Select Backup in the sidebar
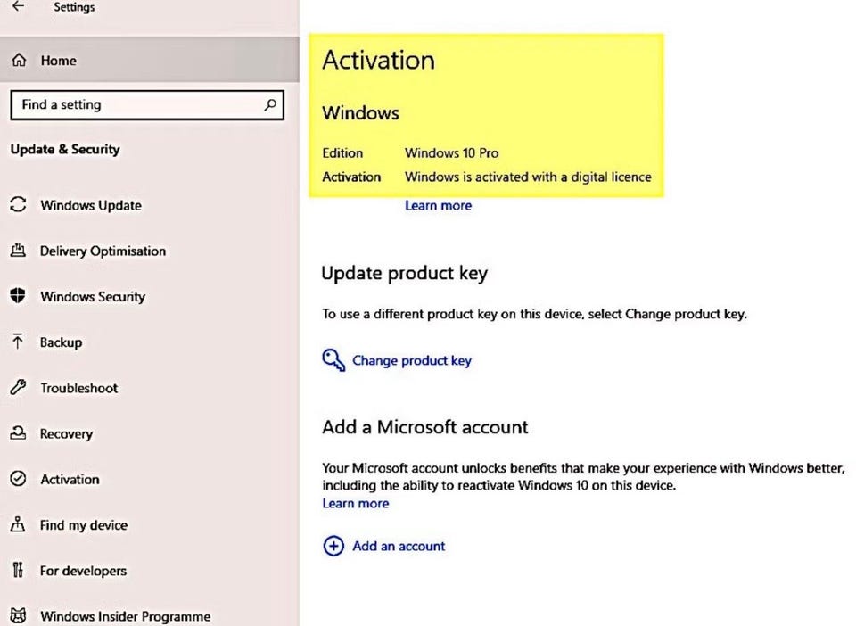 [x=61, y=342]
